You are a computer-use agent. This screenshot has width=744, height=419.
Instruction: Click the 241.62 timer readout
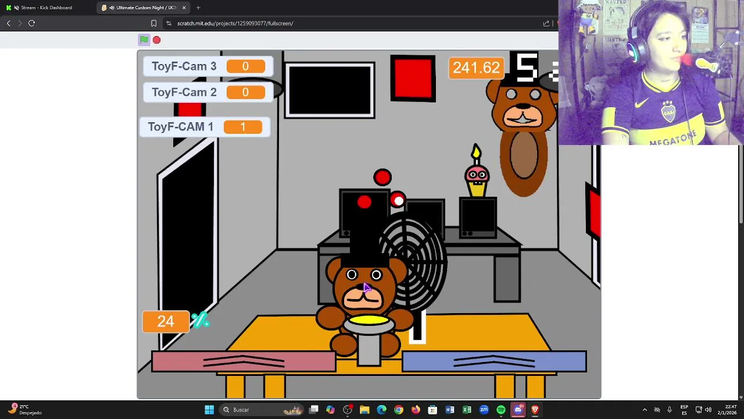point(475,68)
